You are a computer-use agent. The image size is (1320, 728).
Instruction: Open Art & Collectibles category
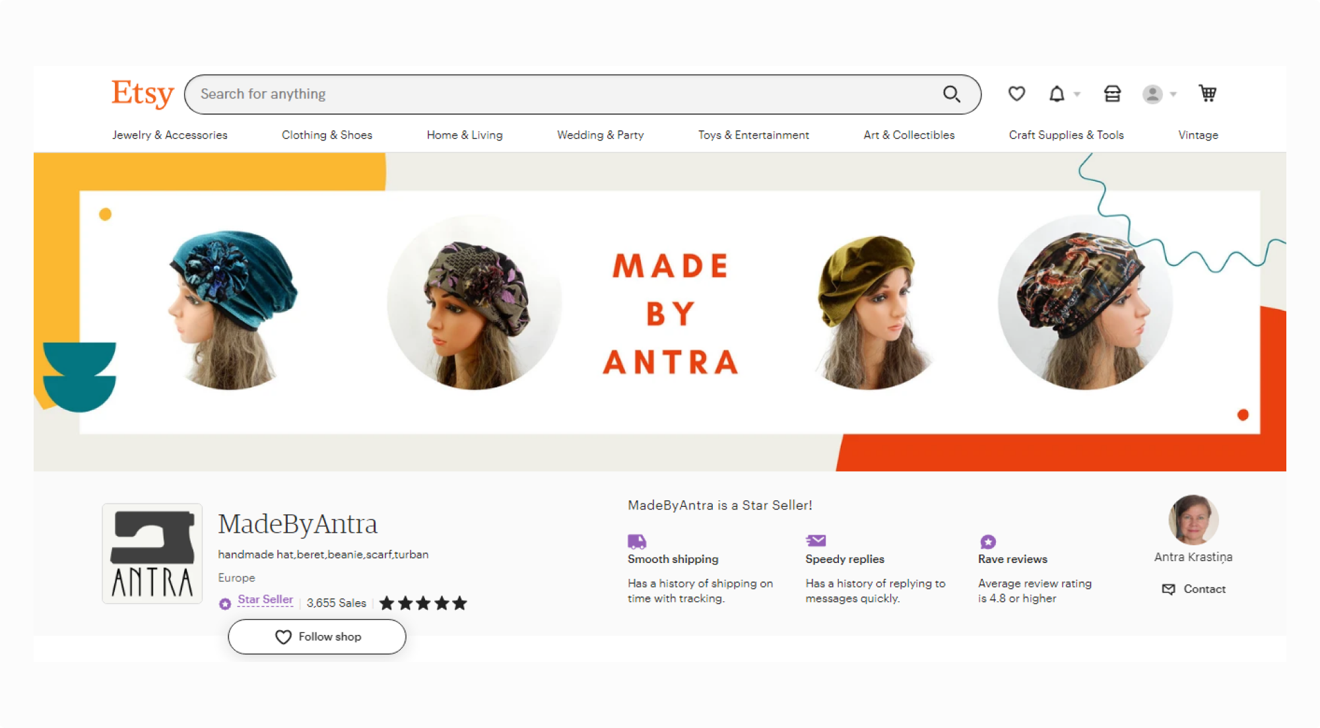pos(909,135)
